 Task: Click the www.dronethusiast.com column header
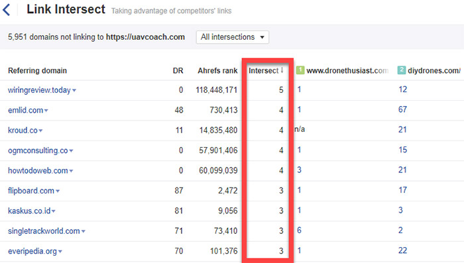point(347,71)
